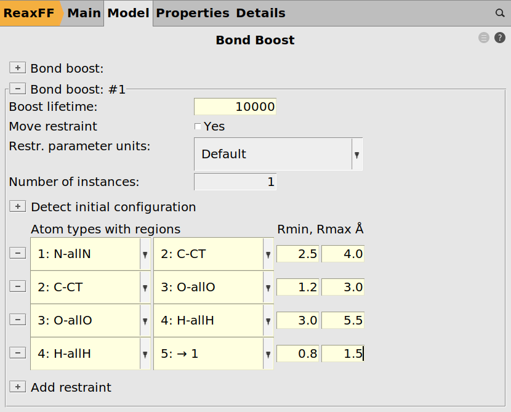Remove the C-CT to O-allO restraint row
The height and width of the screenshot is (412, 511).
[x=18, y=287]
